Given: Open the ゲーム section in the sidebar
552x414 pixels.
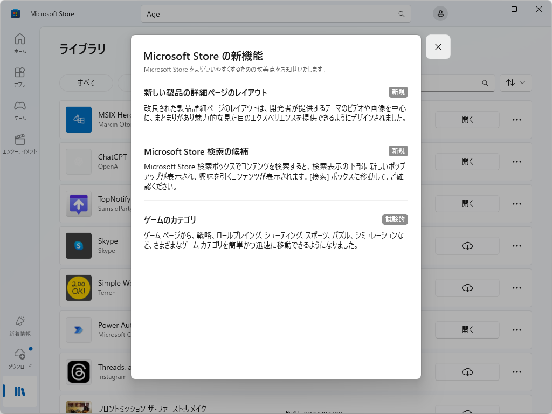Looking at the screenshot, I should pos(20,111).
